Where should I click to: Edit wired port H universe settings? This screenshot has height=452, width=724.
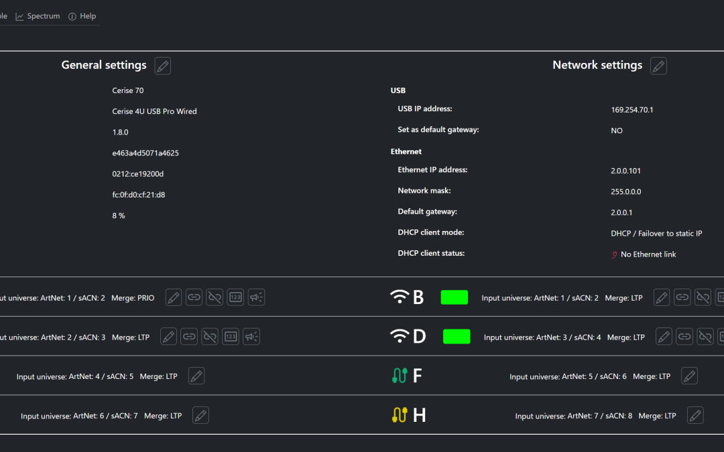click(695, 415)
